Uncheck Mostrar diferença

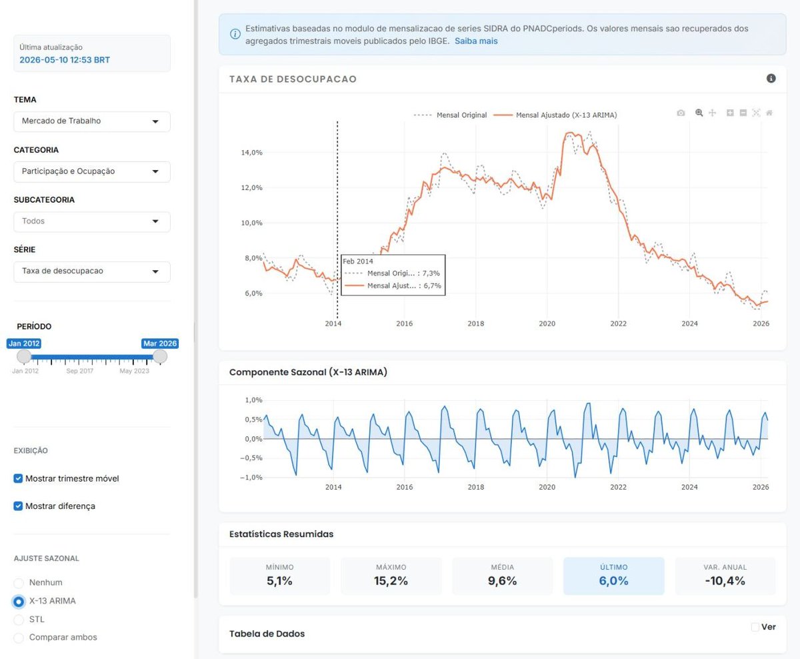point(19,506)
